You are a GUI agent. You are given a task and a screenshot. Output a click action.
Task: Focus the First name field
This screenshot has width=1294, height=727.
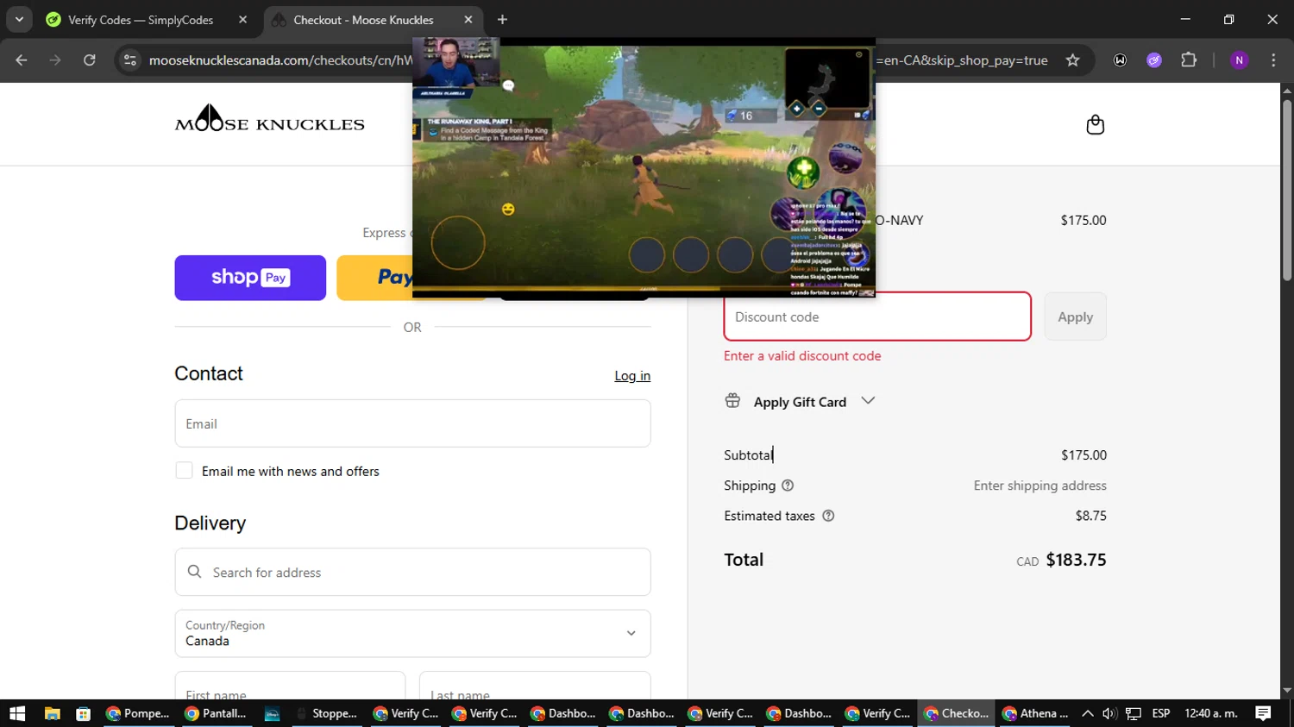[290, 686]
